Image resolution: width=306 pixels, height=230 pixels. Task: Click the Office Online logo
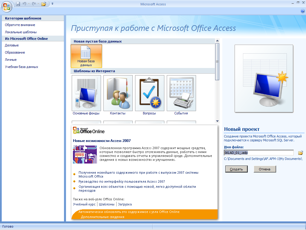coord(89,131)
